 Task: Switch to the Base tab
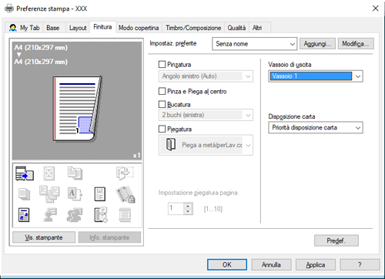tap(53, 28)
